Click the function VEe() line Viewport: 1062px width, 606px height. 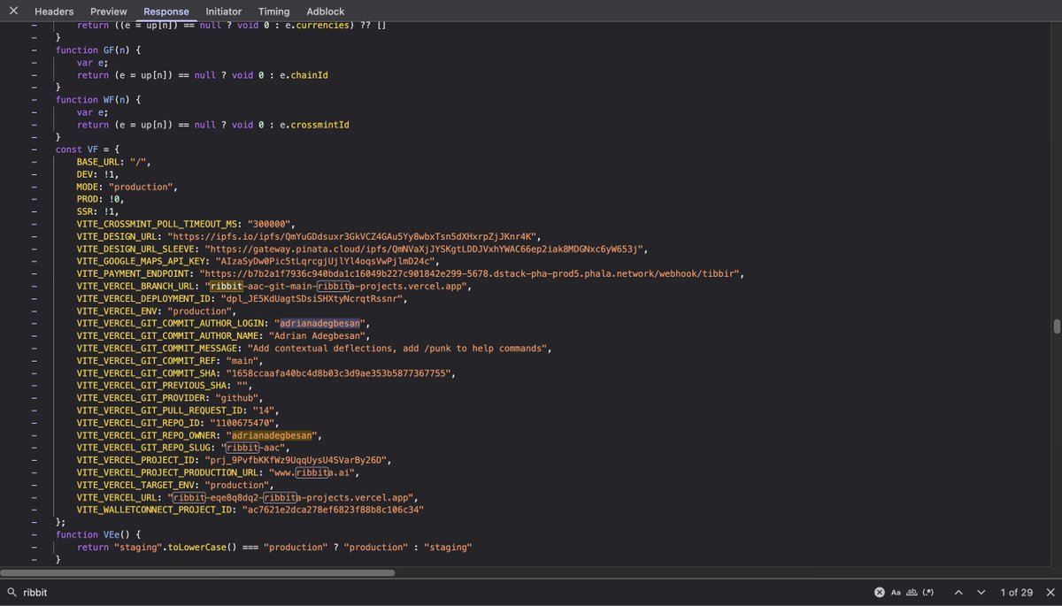click(97, 533)
